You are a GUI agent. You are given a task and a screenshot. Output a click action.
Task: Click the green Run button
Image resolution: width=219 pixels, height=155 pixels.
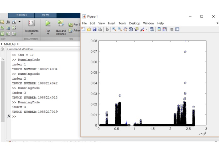coord(48,23)
